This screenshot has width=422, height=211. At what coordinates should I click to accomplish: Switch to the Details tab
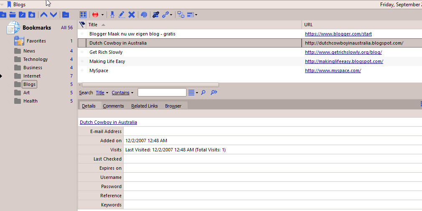(x=89, y=106)
